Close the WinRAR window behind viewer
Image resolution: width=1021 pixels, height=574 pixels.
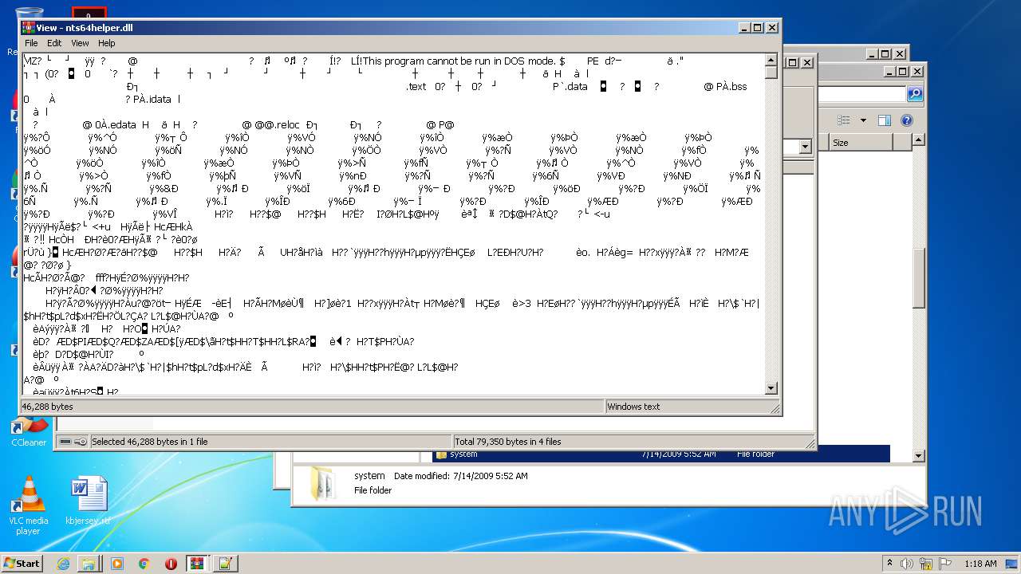tap(807, 62)
